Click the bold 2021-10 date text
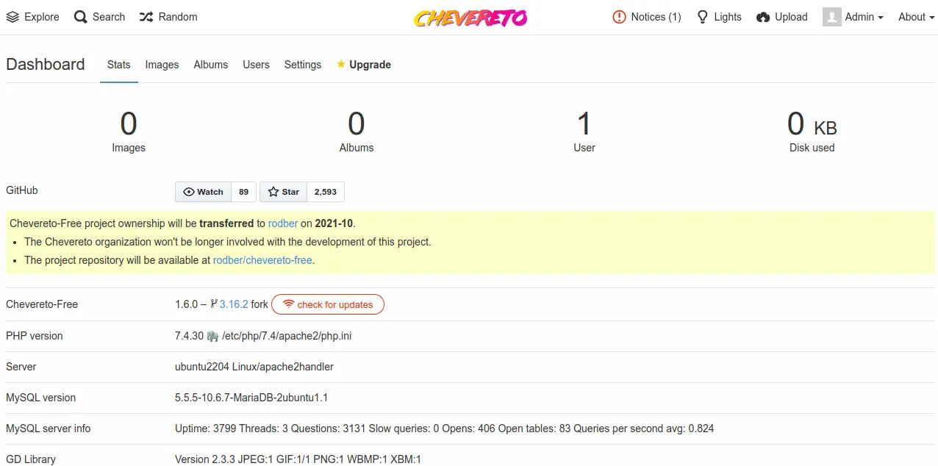The width and height of the screenshot is (938, 466). pyautogui.click(x=335, y=223)
